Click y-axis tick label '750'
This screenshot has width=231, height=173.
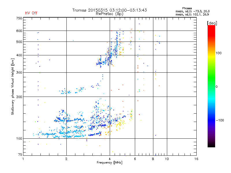(x=19, y=18)
